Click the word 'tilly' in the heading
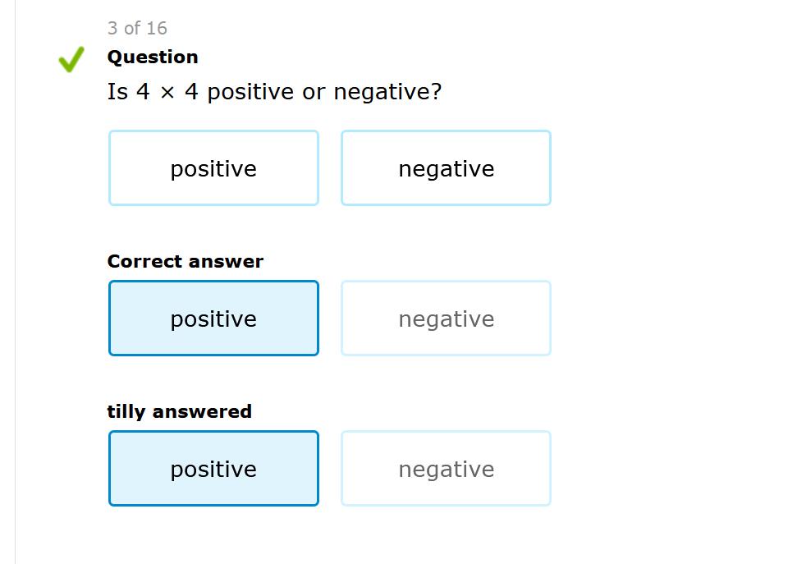The height and width of the screenshot is (564, 788). [x=126, y=412]
